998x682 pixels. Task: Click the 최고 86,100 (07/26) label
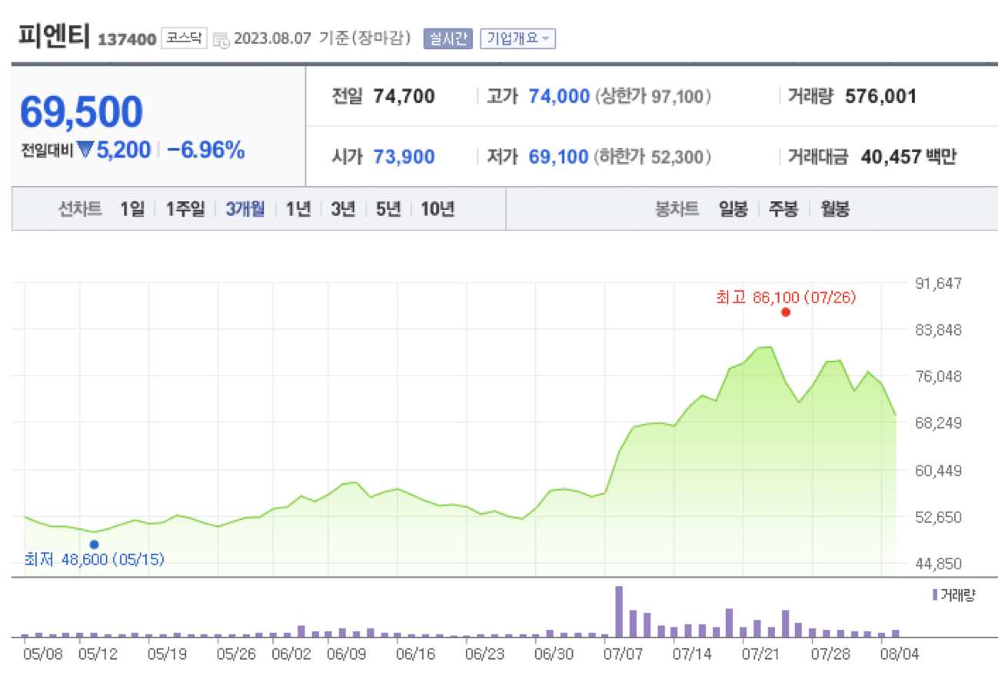tap(785, 297)
